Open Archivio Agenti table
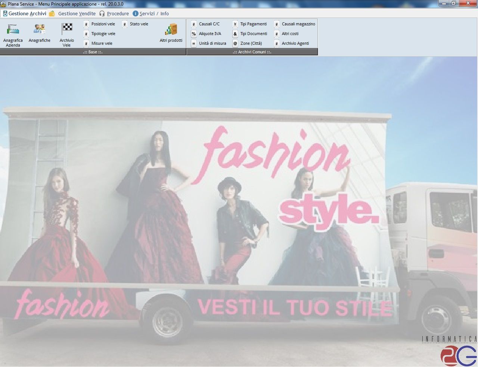Screen dimensions: 478x367 [295, 43]
